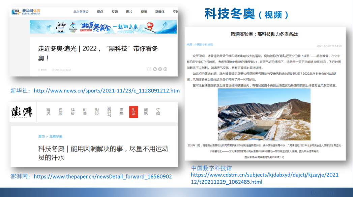Click label 中国数字科技馆 above URL

(211, 168)
